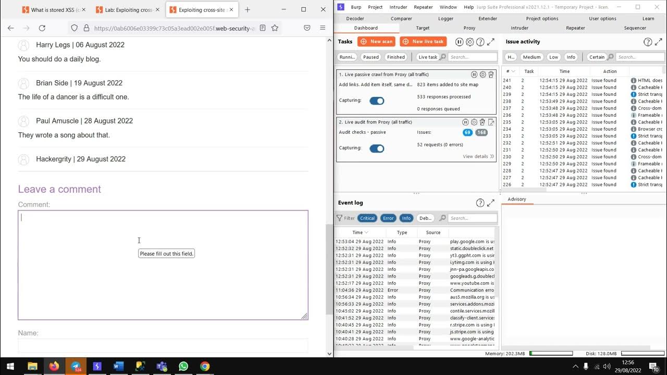Image resolution: width=667 pixels, height=375 pixels.
Task: Pause the Live audit from Proxy task
Action: tap(466, 122)
